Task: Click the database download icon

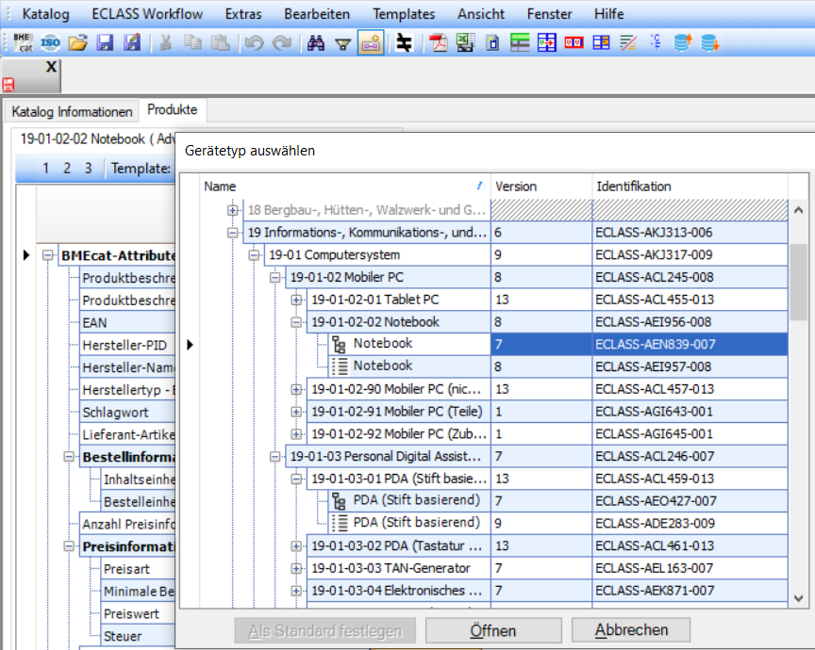Action: (709, 42)
